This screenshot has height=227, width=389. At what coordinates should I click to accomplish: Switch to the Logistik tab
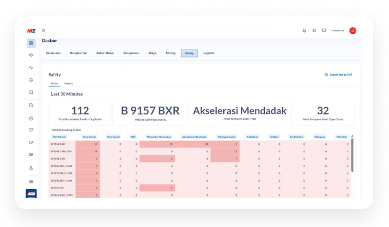[x=209, y=53]
